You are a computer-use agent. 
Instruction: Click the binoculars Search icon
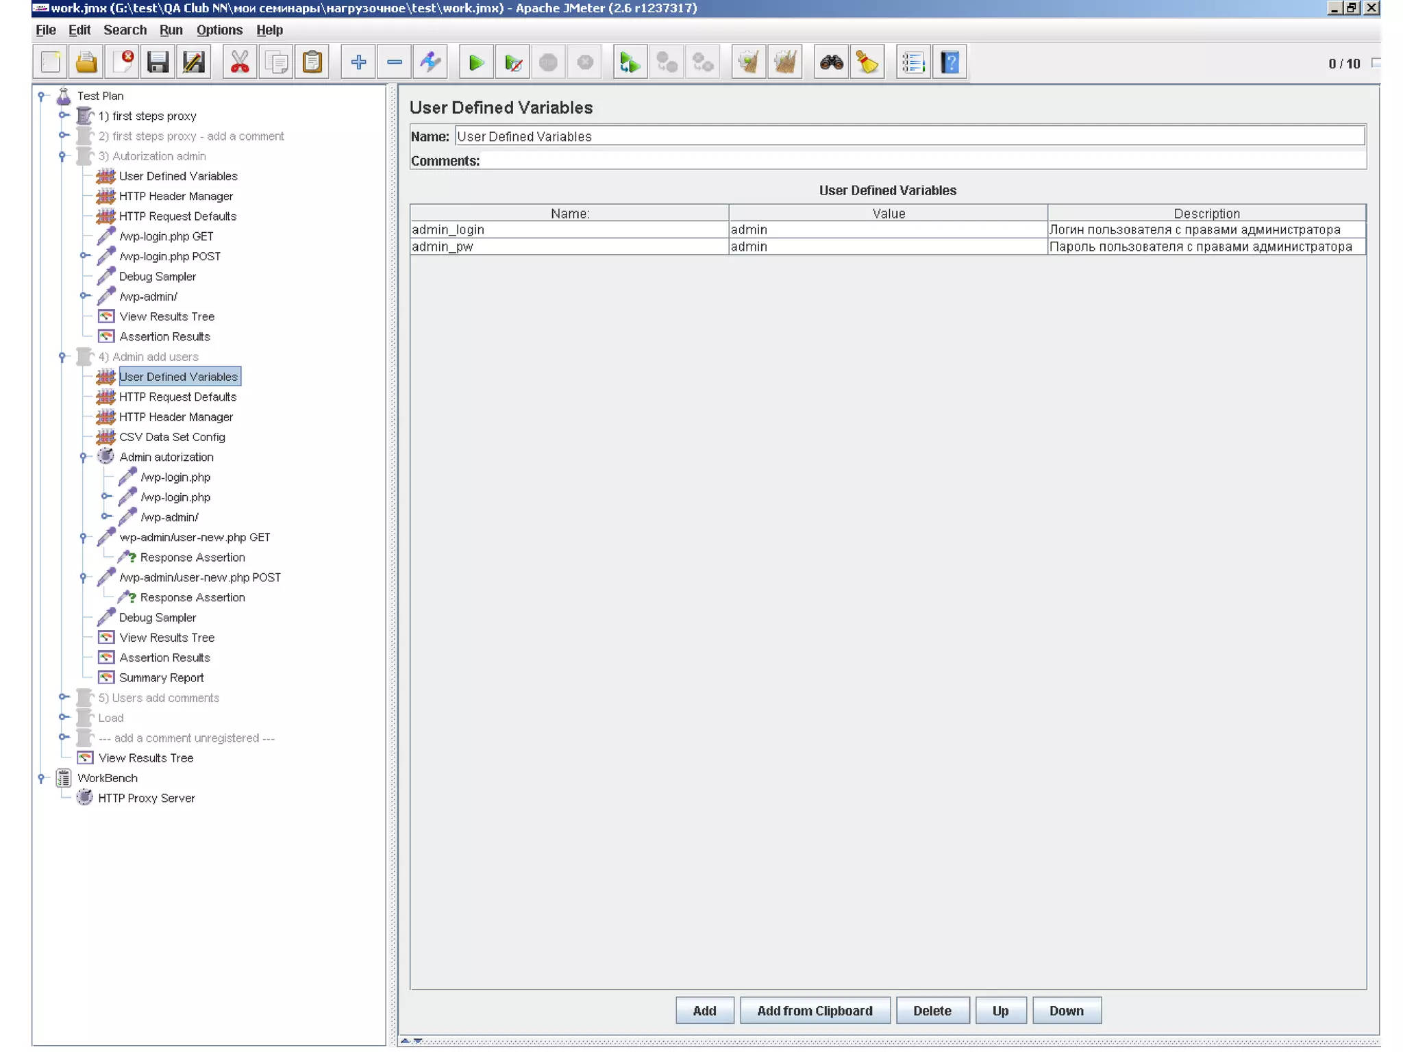pos(831,63)
